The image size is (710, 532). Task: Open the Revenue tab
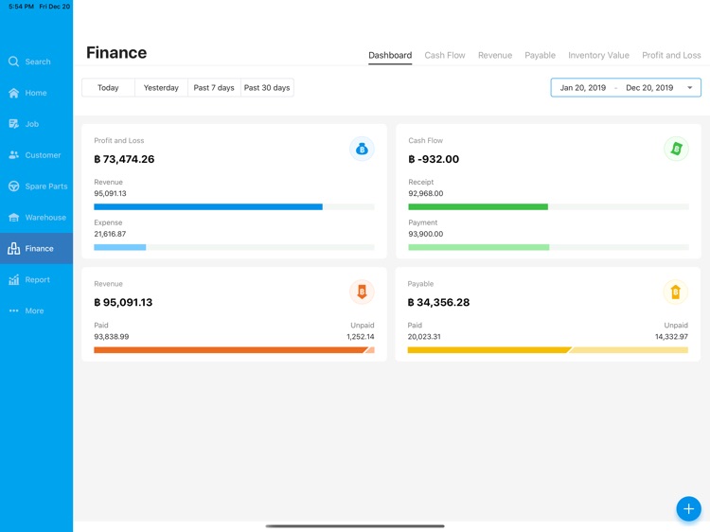[x=495, y=55]
